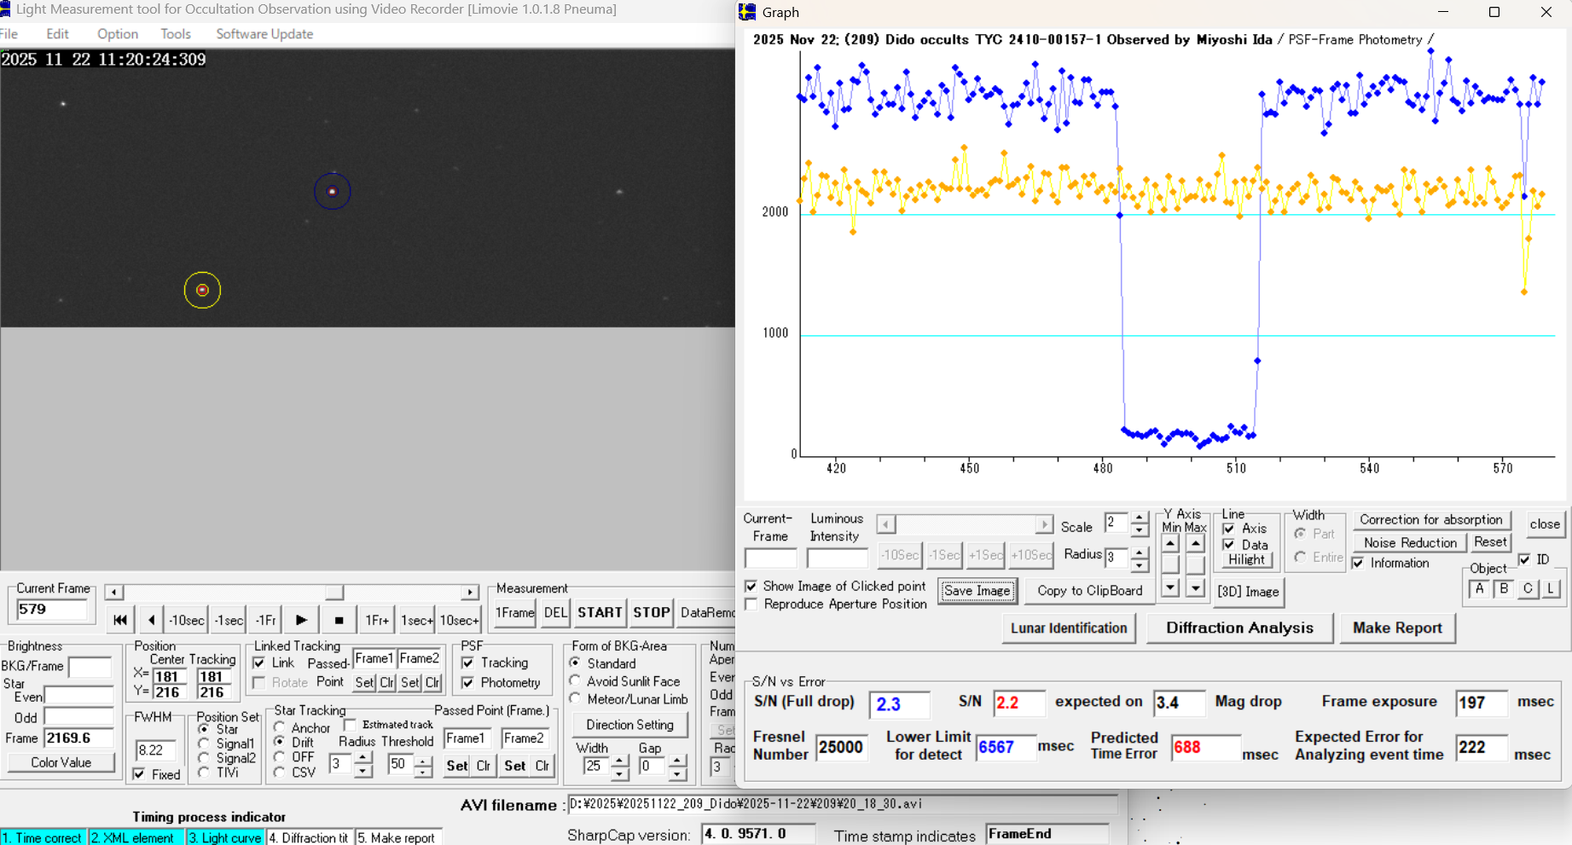Stop video playback with the square button
The image size is (1572, 845).
pyautogui.click(x=339, y=620)
